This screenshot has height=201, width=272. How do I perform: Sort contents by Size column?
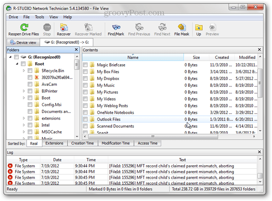tap(196, 57)
